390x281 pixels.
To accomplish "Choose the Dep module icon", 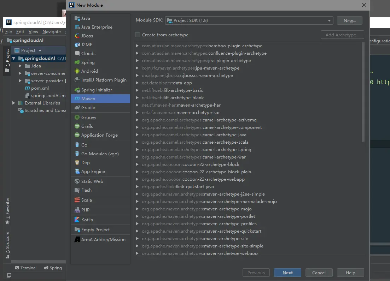I will pyautogui.click(x=77, y=163).
